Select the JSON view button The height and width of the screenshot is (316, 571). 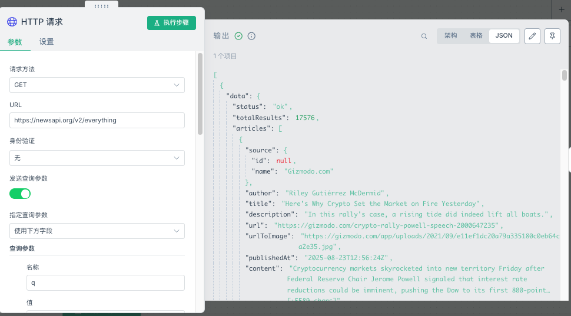click(504, 36)
